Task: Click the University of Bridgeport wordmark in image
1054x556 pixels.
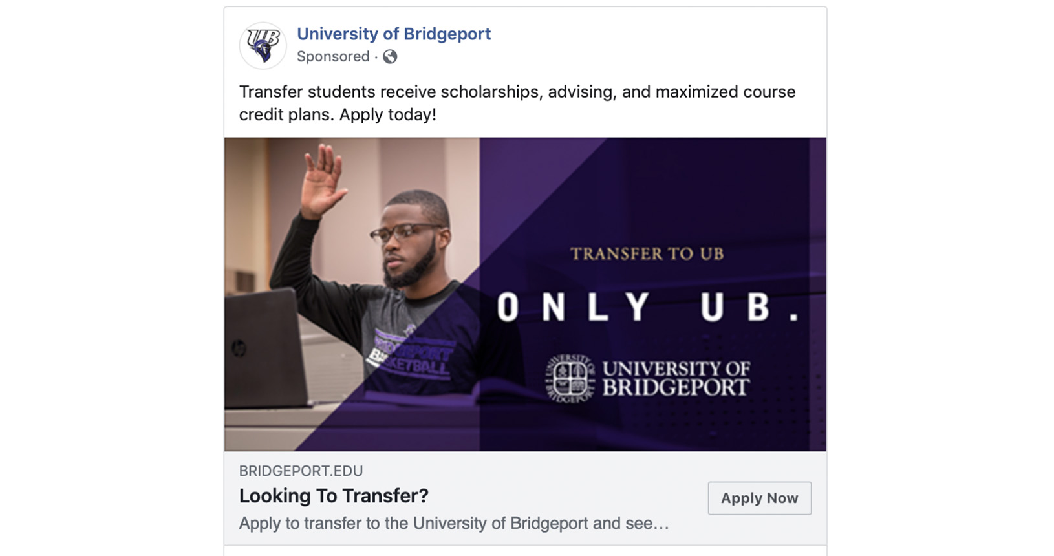Action: [676, 378]
